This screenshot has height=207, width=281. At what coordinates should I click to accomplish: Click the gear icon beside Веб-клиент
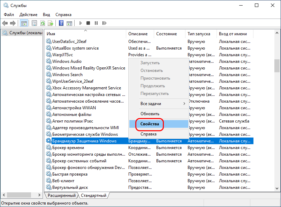[x=48, y=180]
